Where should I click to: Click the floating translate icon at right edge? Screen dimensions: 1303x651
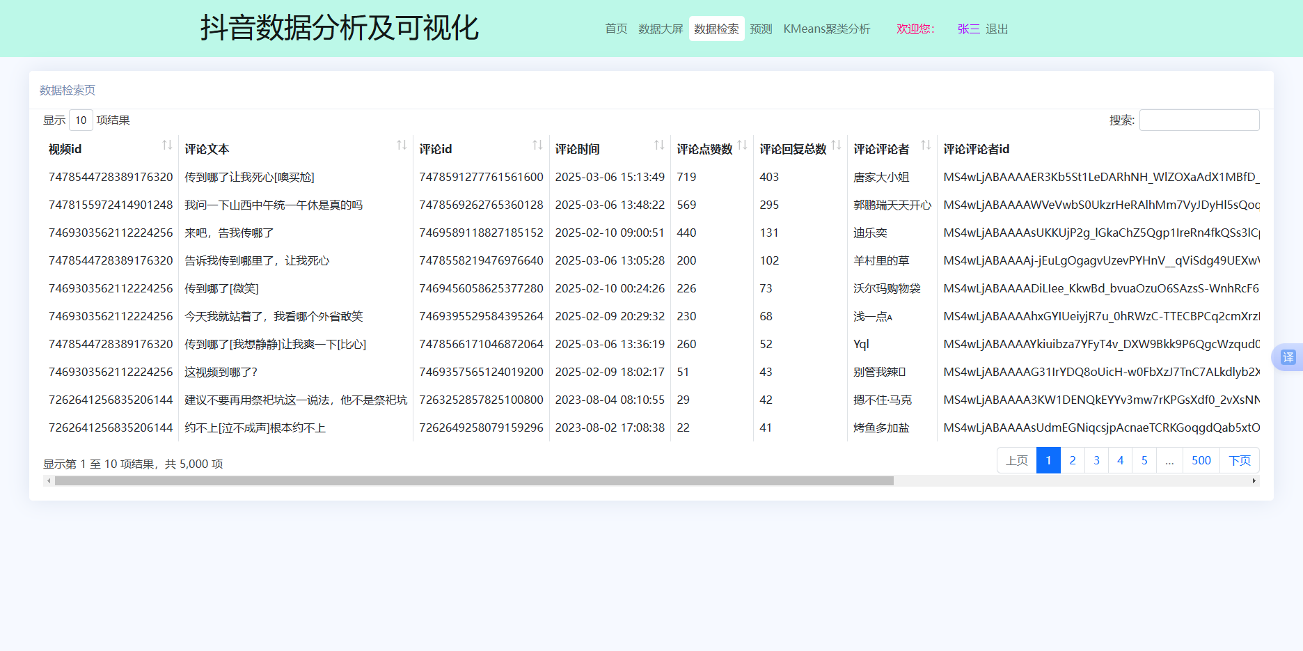(x=1288, y=357)
